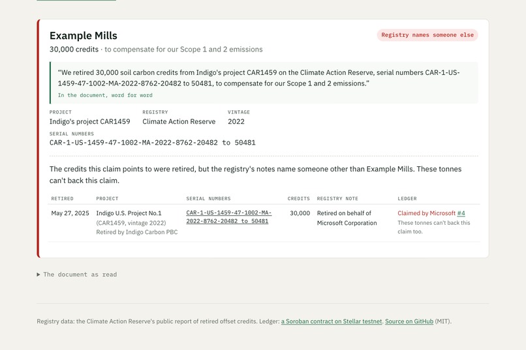Click the 'REGISTRY NOTE' column header
Image resolution: width=526 pixels, height=350 pixels.
[x=337, y=199]
